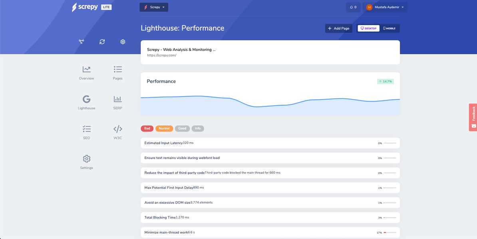Switch to MOBILE view

pos(390,29)
